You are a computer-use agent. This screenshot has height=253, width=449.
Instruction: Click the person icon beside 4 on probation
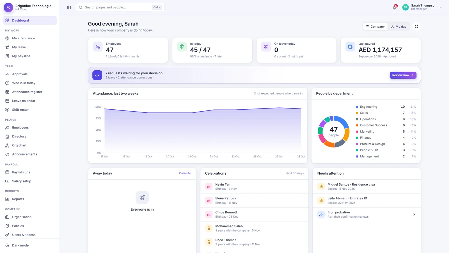(x=321, y=214)
